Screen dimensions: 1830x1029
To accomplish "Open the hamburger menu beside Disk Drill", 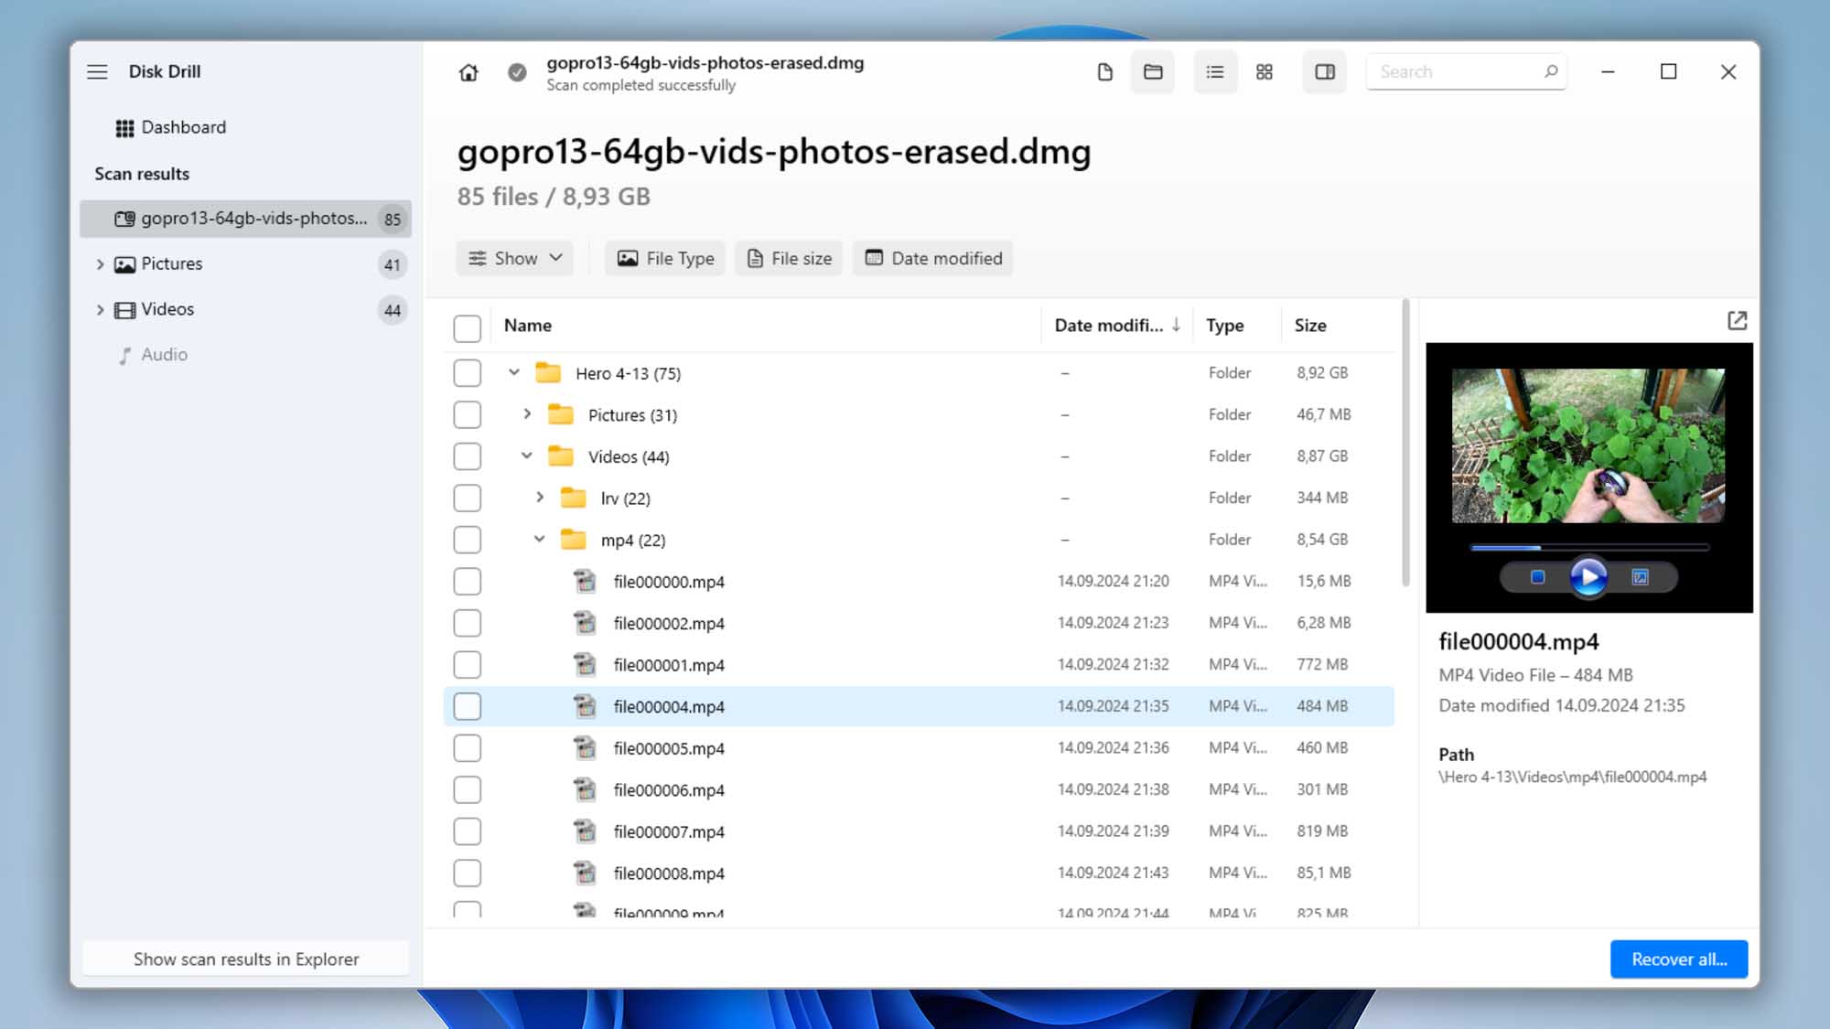I will [97, 71].
